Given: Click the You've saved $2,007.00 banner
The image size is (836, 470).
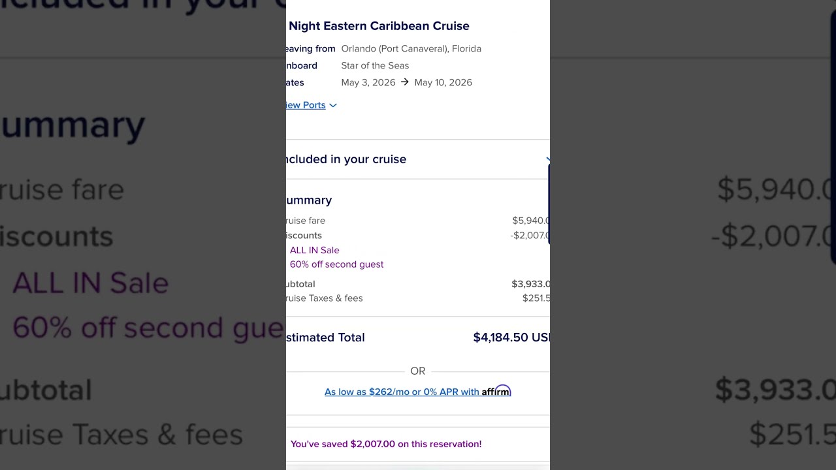Looking at the screenshot, I should coord(386,444).
